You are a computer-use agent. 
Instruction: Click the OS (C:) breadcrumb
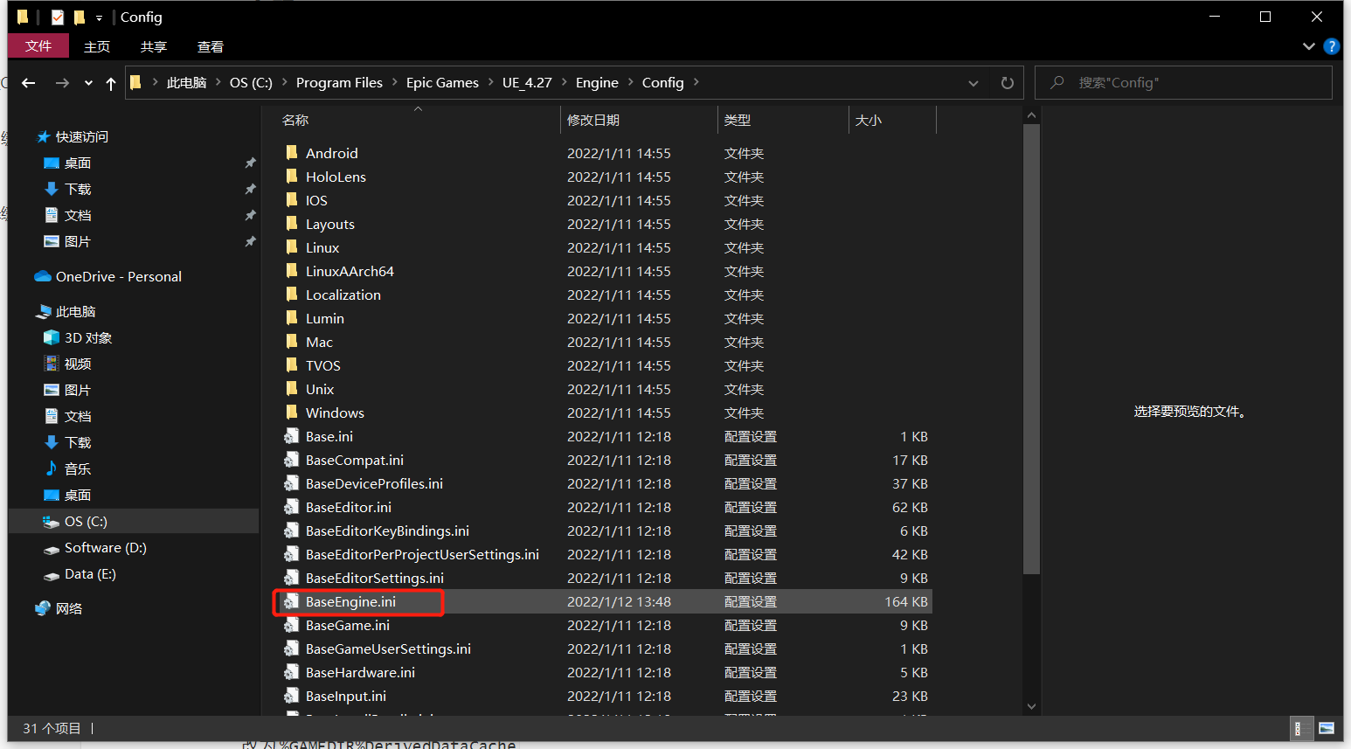click(x=251, y=82)
